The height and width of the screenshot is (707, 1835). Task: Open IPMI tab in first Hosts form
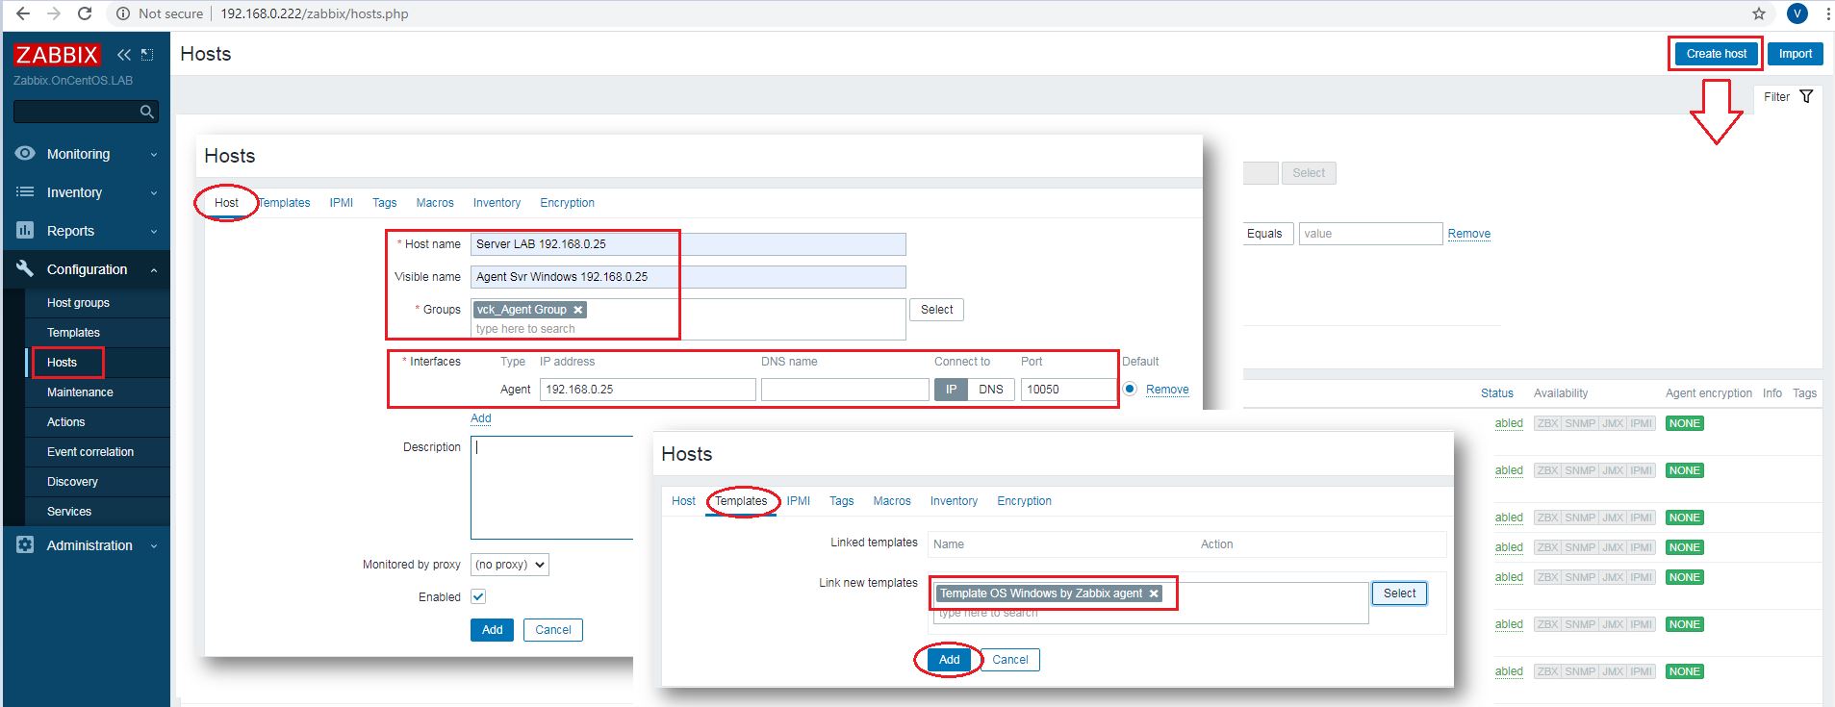click(341, 203)
